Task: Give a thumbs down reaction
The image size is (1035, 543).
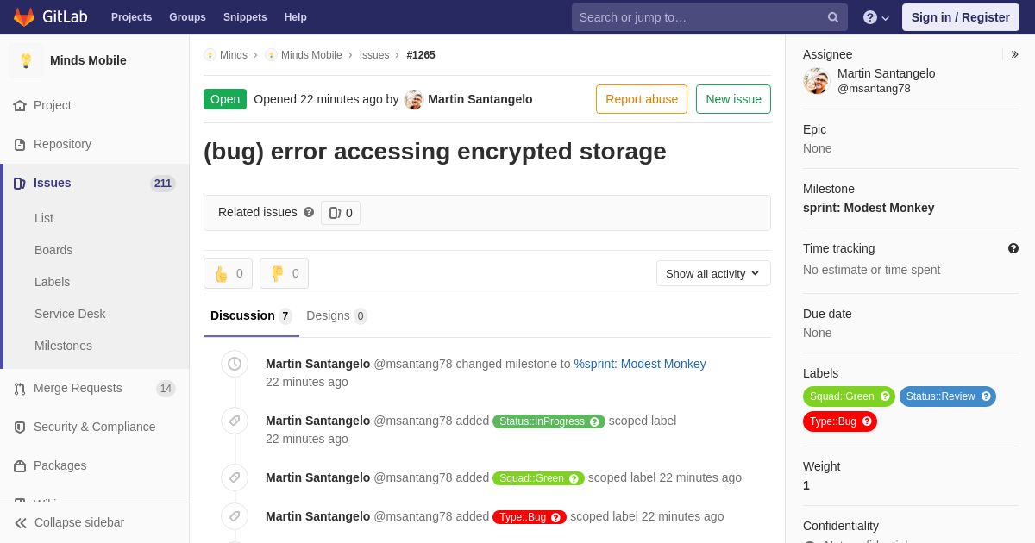Action: [284, 273]
